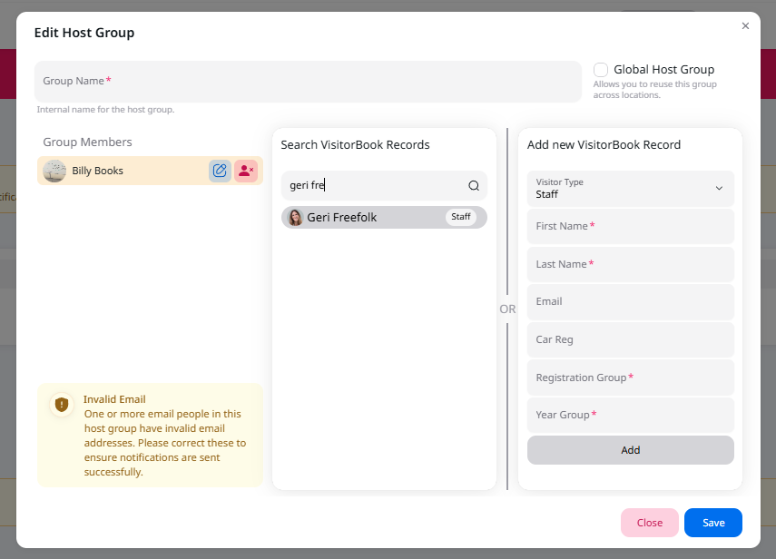Click the edit icon for Billy Books
Viewport: 776px width, 559px height.
[220, 171]
